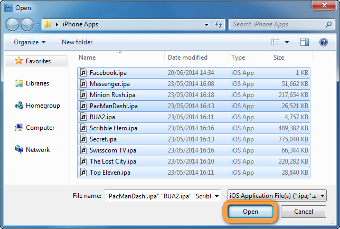The image size is (340, 229).
Task: Click the Libraries folder icon
Action: coord(19,83)
